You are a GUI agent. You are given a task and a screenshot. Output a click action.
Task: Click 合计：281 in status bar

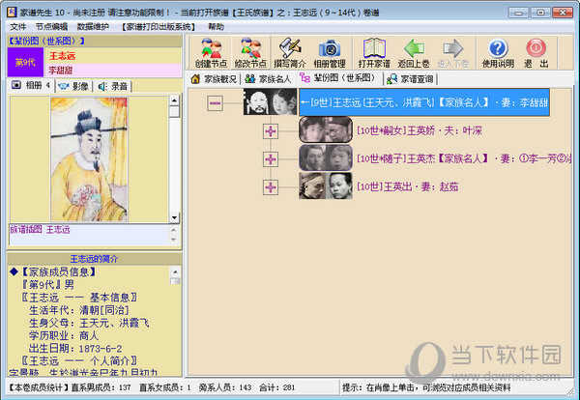click(277, 387)
